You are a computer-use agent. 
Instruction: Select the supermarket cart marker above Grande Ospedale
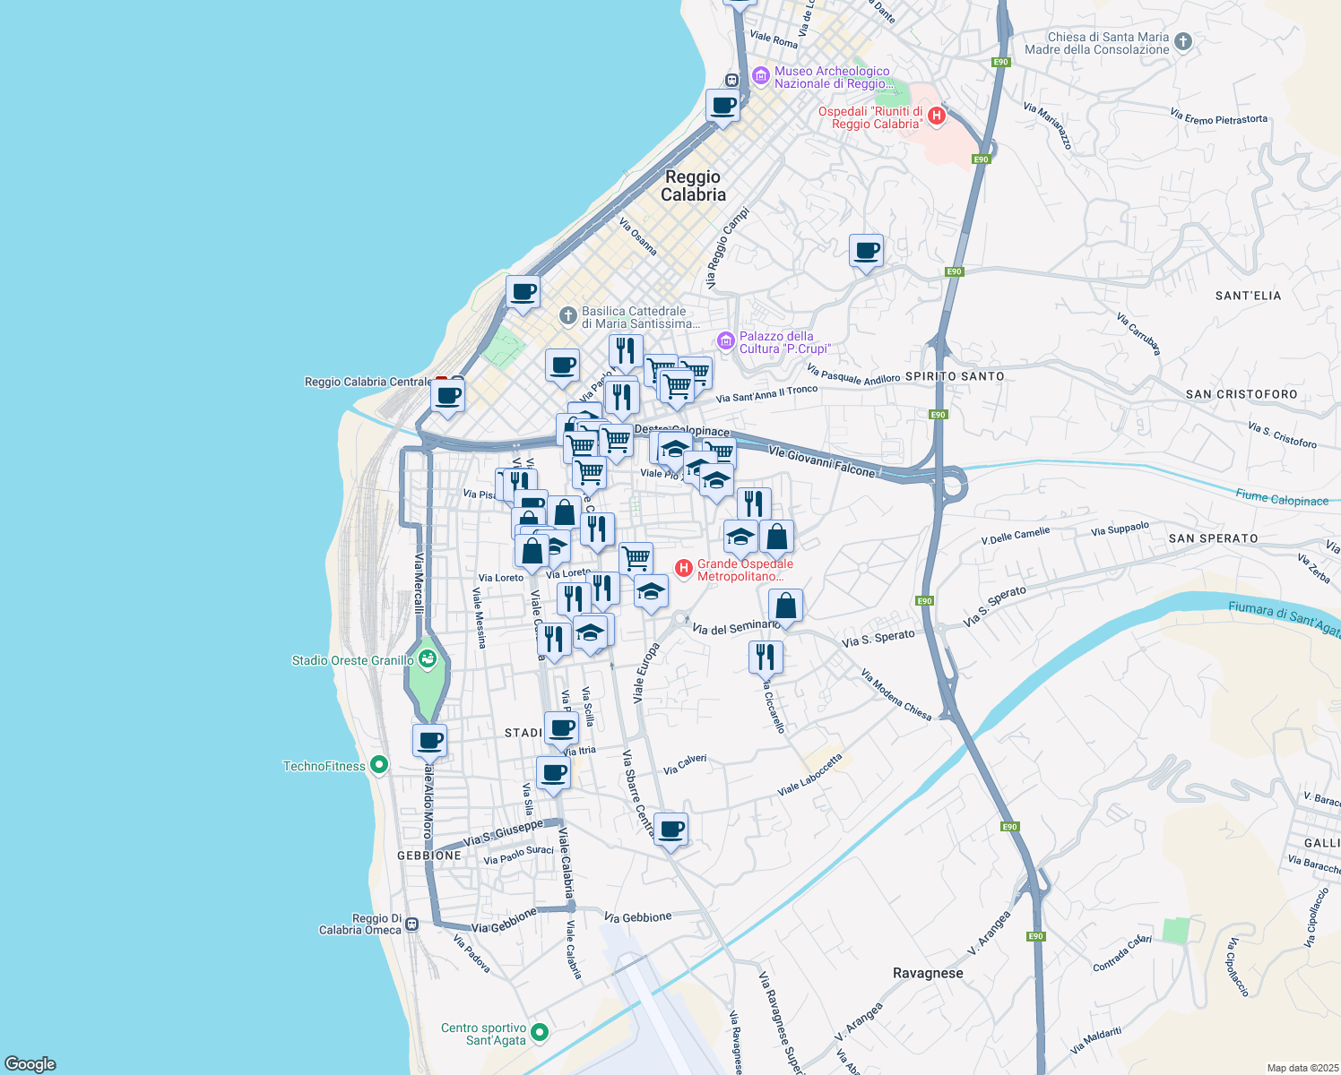tap(636, 562)
